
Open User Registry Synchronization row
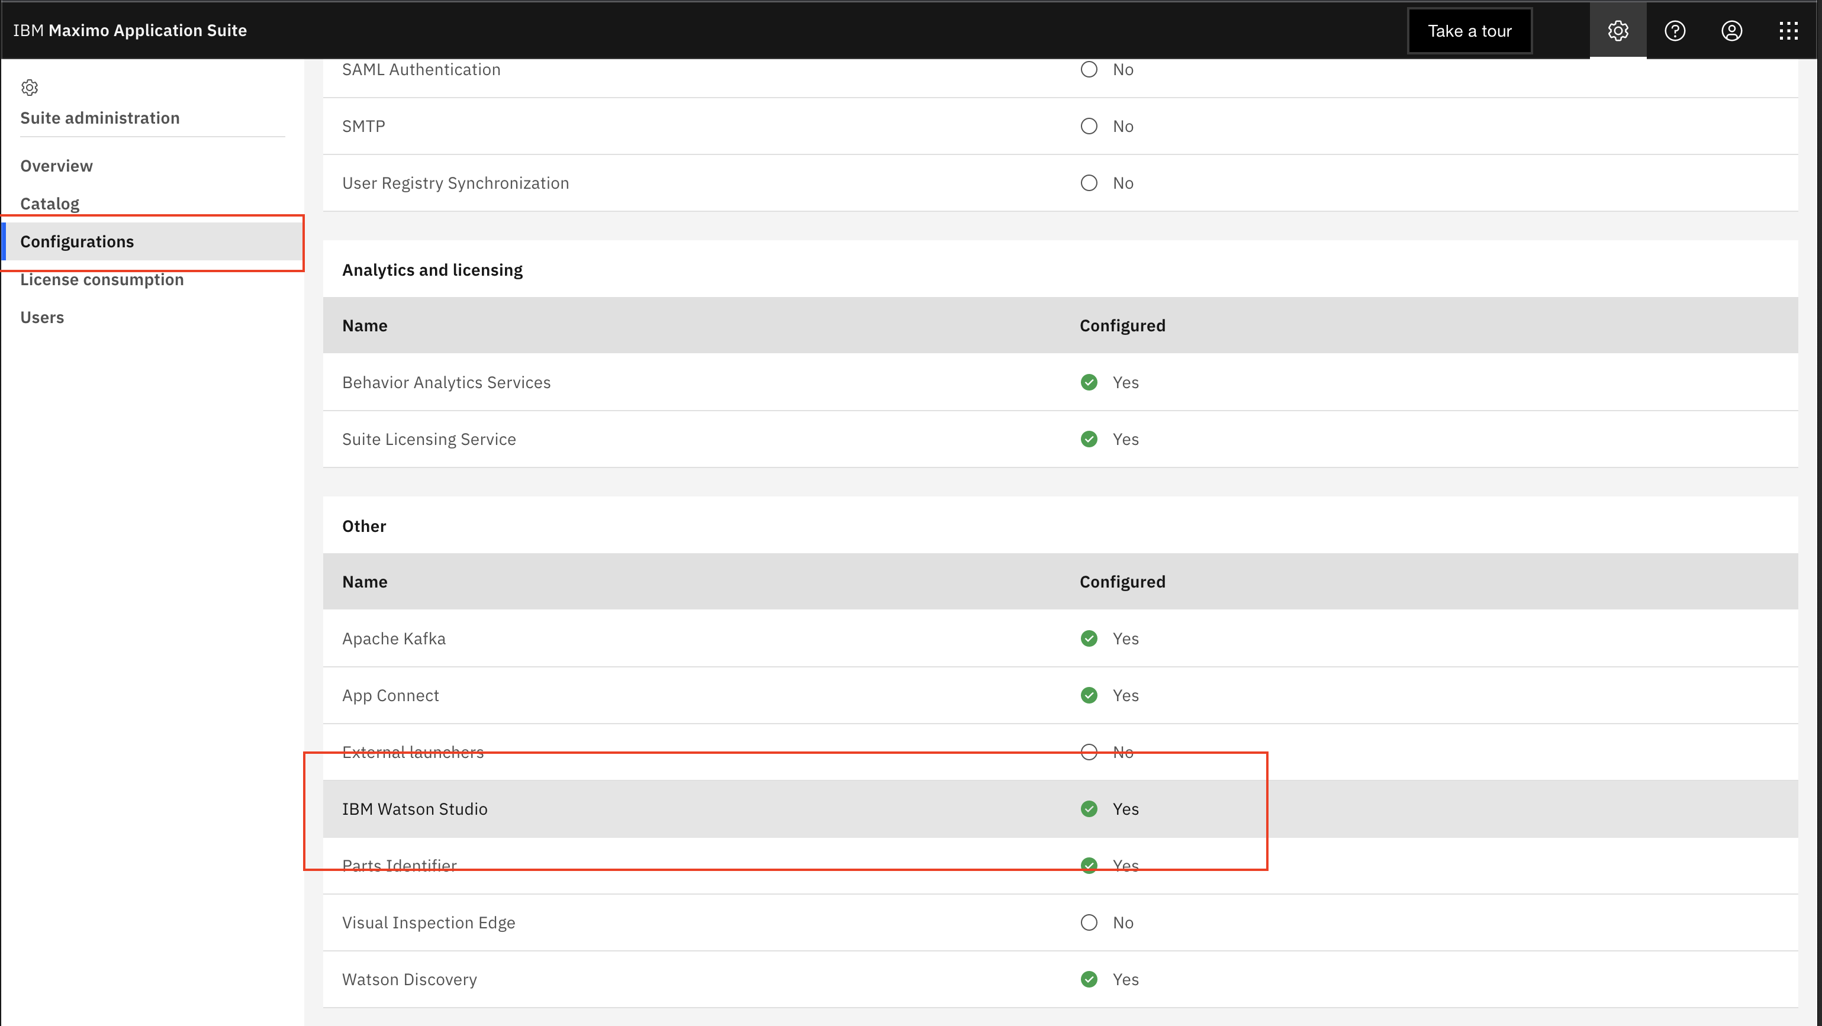tap(1060, 182)
